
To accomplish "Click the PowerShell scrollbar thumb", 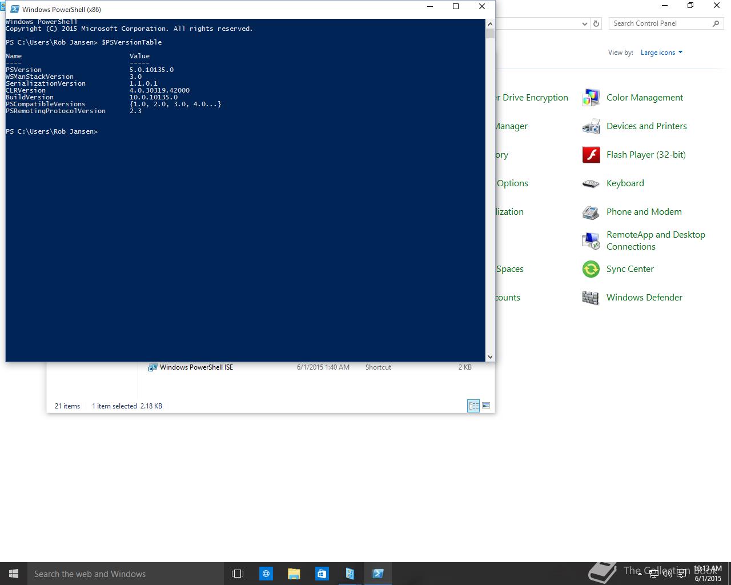I will coord(490,33).
